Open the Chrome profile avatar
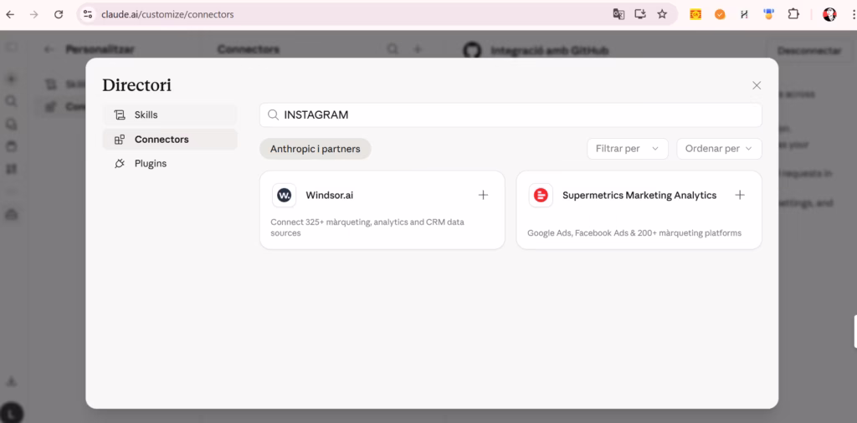 829,15
